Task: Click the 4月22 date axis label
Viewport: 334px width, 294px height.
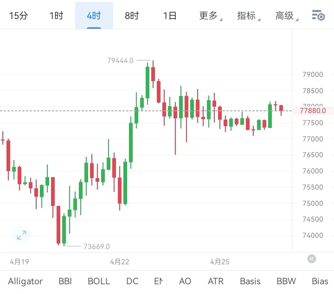Action: point(120,262)
